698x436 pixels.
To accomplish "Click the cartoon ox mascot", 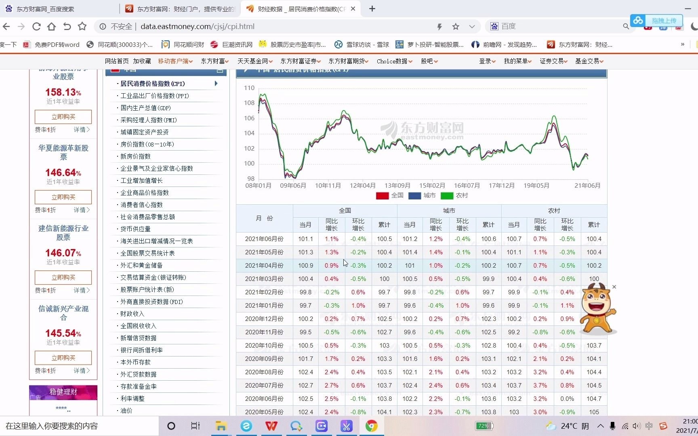I will [x=597, y=309].
